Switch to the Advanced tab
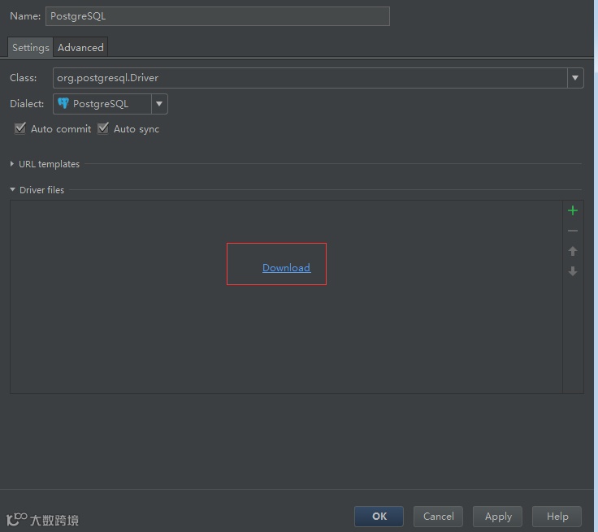Viewport: 598px width, 532px height. coord(80,47)
